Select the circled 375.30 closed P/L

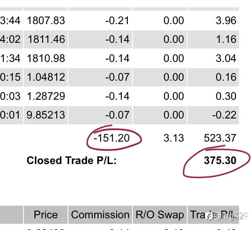[220, 160]
